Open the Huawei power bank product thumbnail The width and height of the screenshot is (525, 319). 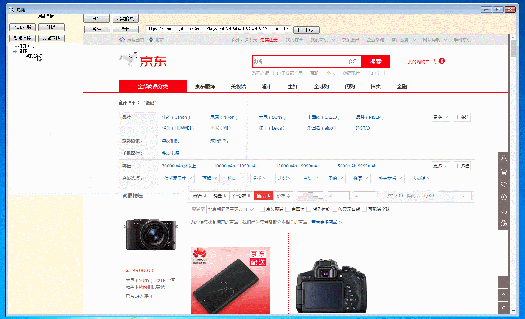pyautogui.click(x=230, y=280)
